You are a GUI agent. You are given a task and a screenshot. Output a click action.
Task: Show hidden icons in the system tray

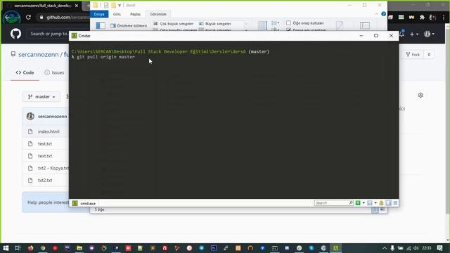click(385, 248)
